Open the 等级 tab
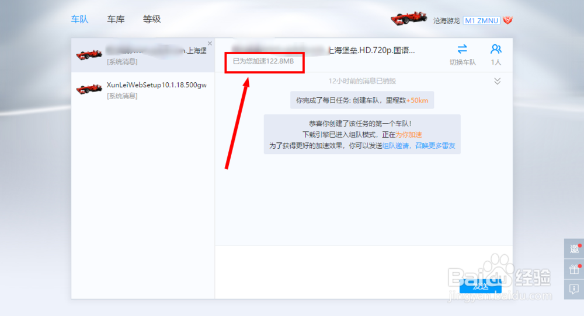Screen dimensions: 584x316 (152, 19)
